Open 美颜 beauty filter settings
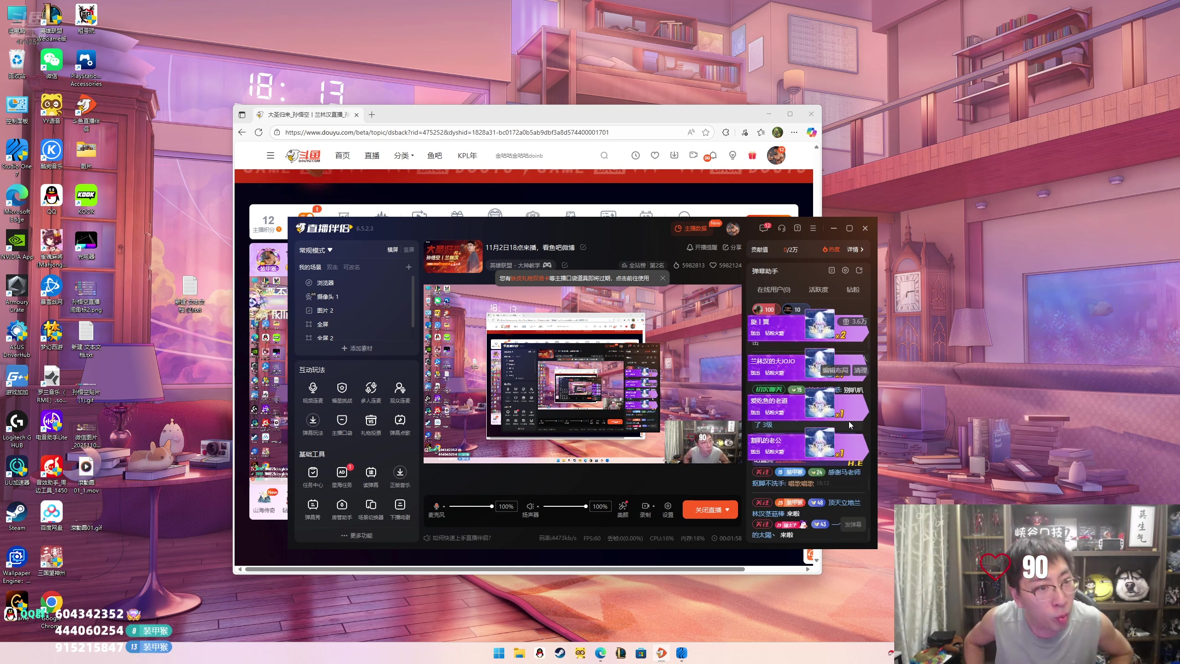1180x664 pixels. click(x=622, y=506)
